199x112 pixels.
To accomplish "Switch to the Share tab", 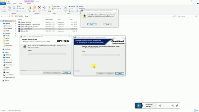I will [x=15, y=3].
